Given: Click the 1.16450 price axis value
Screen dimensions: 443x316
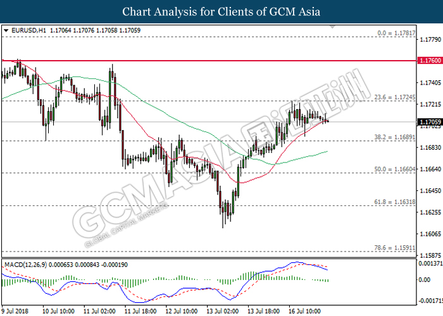Looking at the screenshot, I should (430, 191).
